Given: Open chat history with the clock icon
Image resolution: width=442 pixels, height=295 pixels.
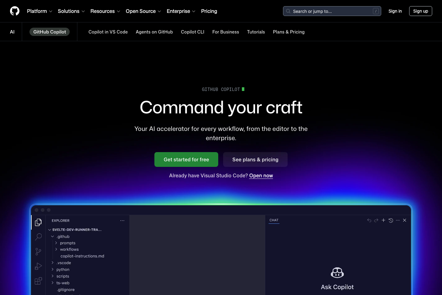Looking at the screenshot, I should coord(390,220).
